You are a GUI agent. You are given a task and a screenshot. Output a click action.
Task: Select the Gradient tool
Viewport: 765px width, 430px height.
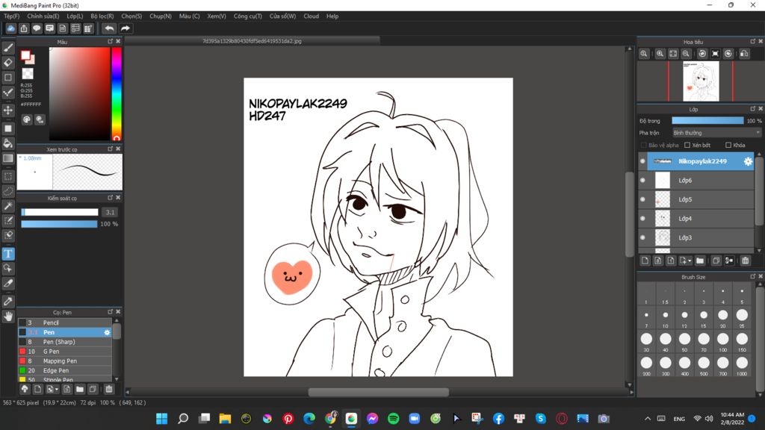pyautogui.click(x=8, y=158)
